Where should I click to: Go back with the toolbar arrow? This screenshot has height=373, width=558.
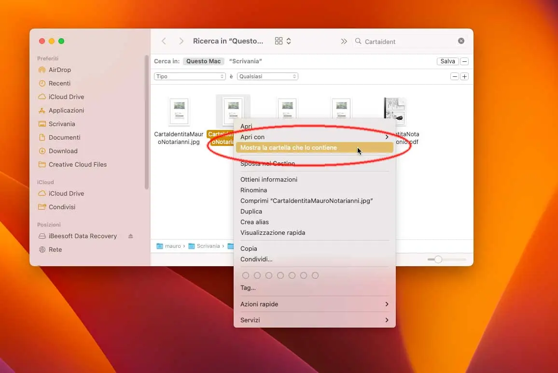point(164,41)
